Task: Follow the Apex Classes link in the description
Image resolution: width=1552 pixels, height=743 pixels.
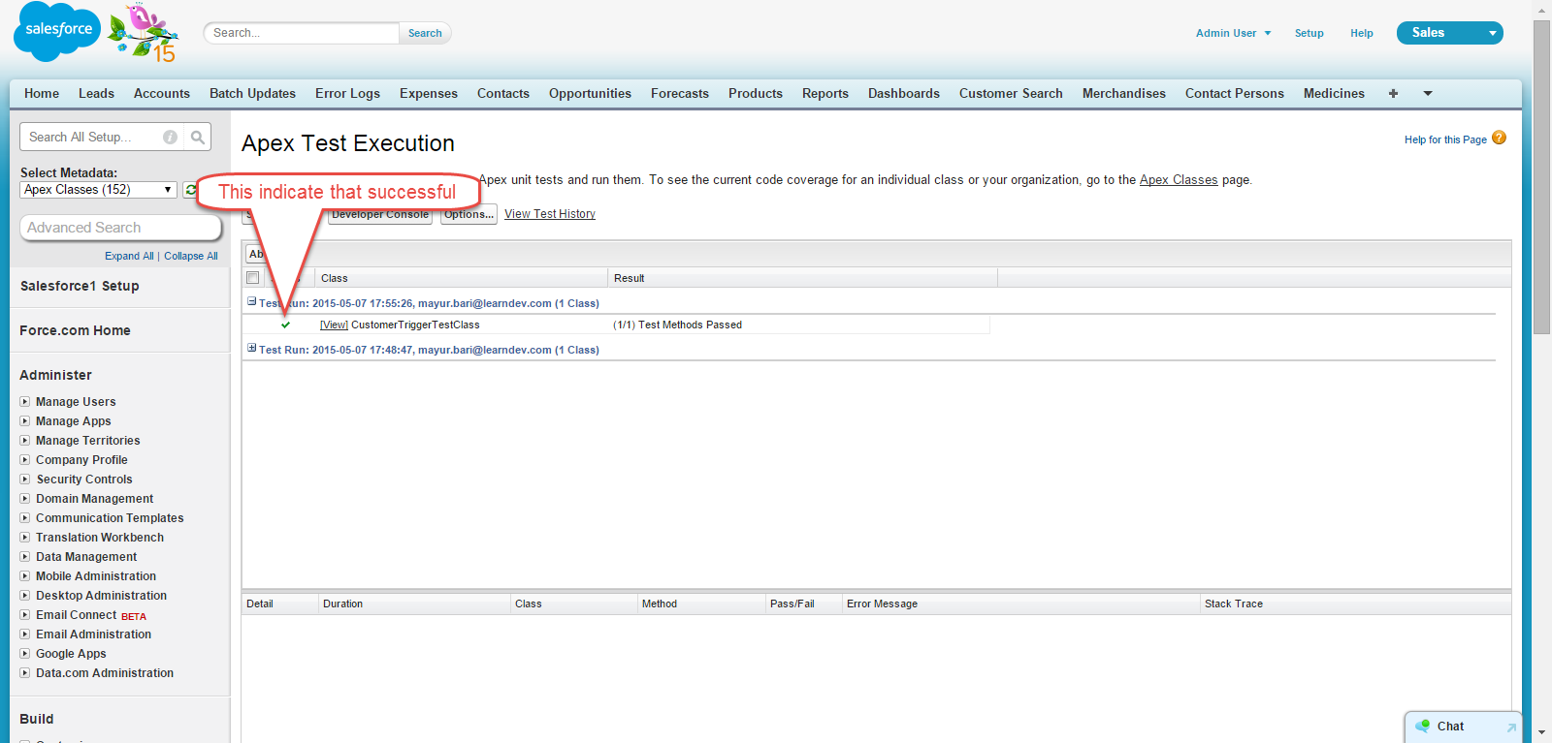Action: pyautogui.click(x=1179, y=180)
